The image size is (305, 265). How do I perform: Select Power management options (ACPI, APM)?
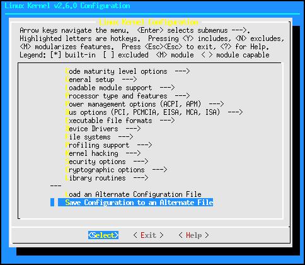pyautogui.click(x=144, y=104)
